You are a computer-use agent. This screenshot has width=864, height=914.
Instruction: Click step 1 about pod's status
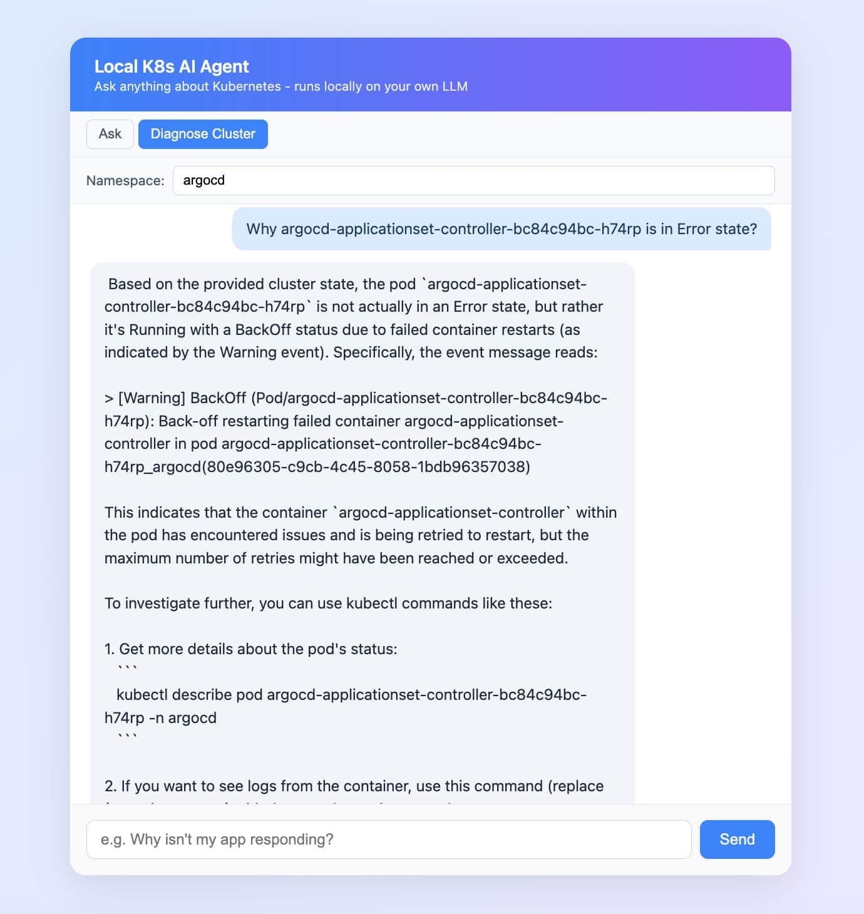tap(251, 649)
